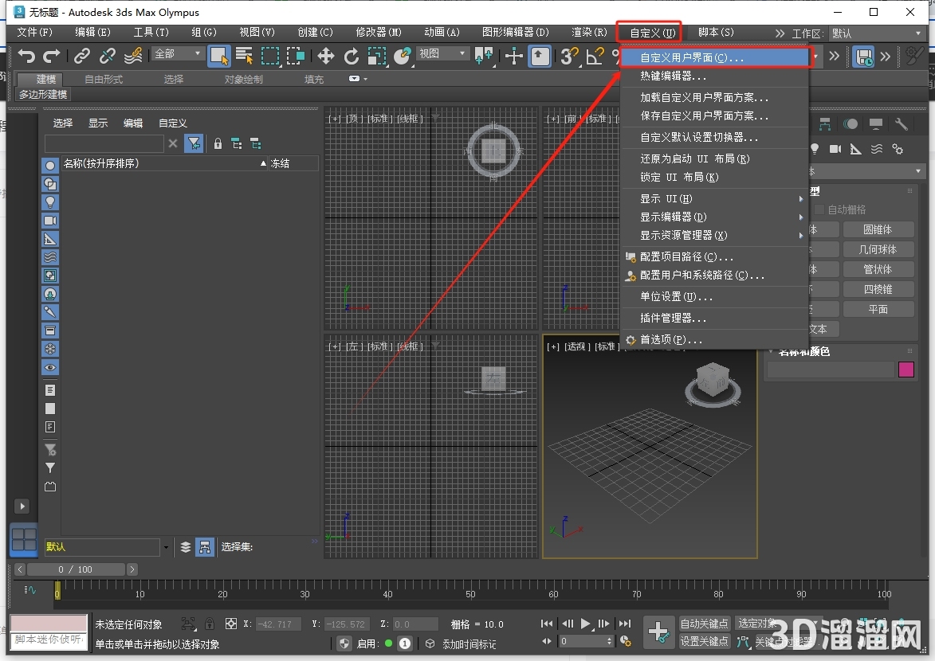This screenshot has width=935, height=661.
Task: Clear the scene explorer search filter
Action: coord(173,143)
